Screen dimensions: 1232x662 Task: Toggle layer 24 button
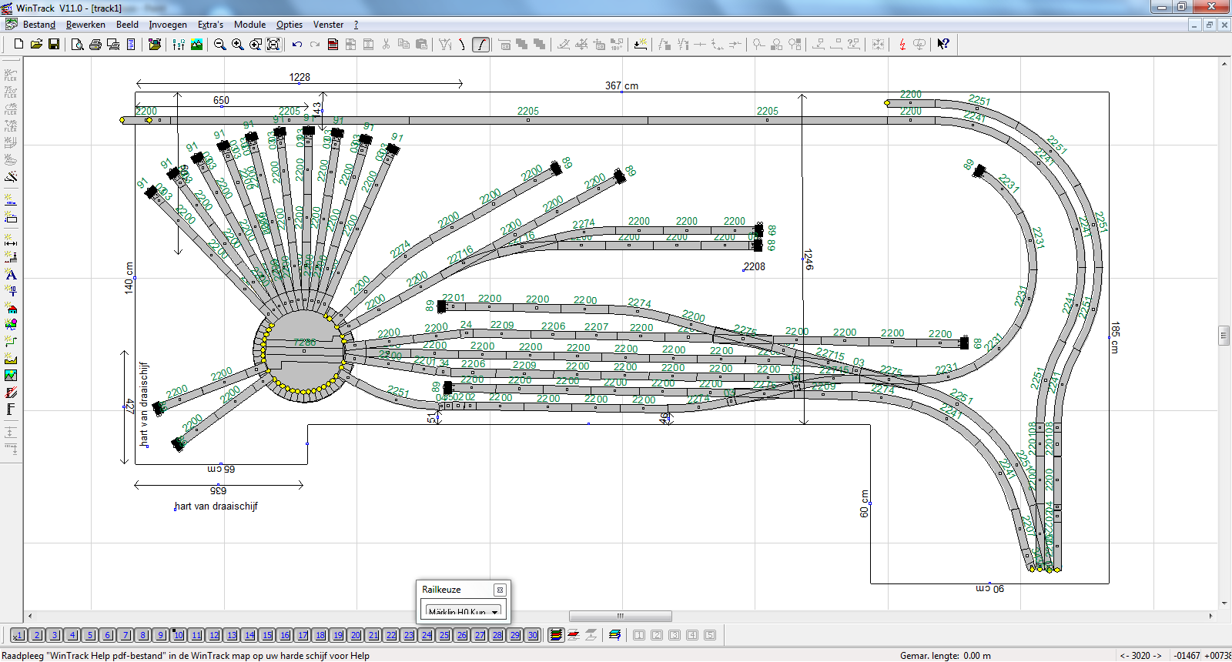[x=427, y=635]
